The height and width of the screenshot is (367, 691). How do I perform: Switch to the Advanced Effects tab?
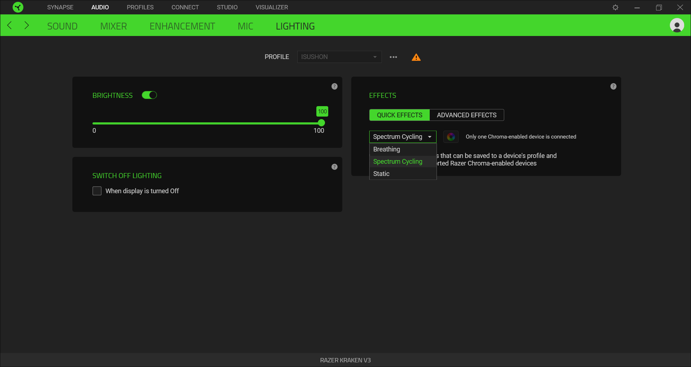467,115
